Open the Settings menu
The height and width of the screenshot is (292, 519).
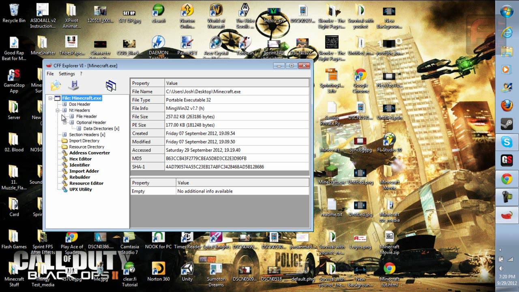coord(66,74)
